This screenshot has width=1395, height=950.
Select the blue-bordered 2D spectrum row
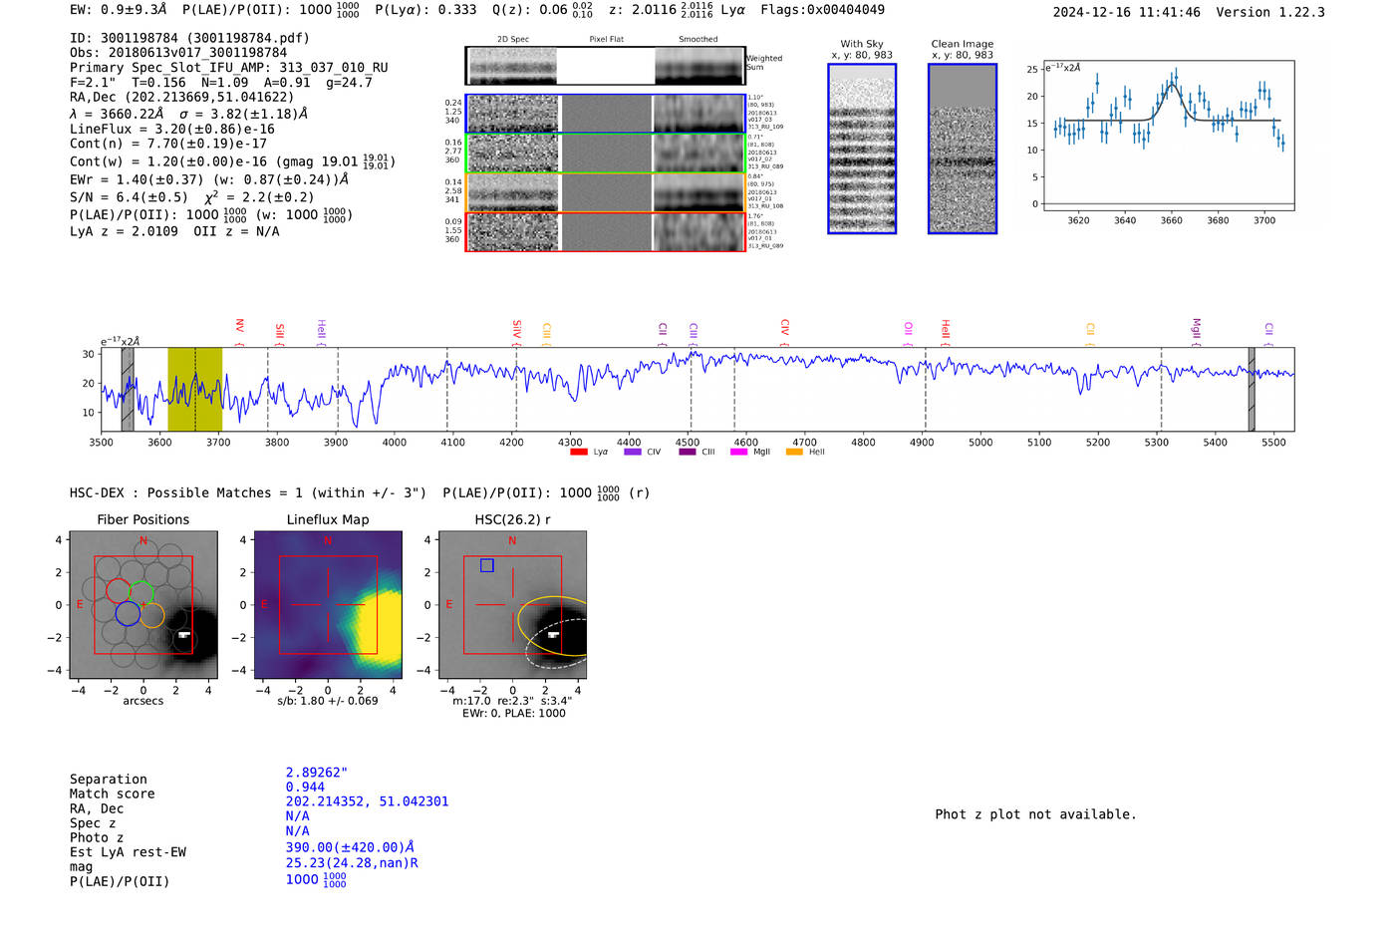605,114
